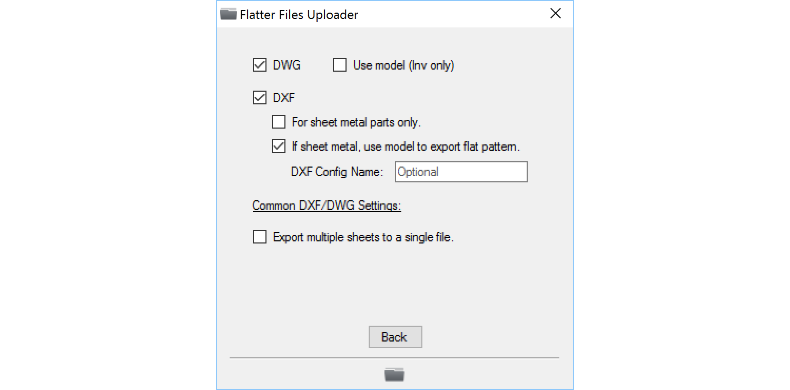Enable the Use model (Inv only) checkbox
The image size is (790, 390).
340,66
